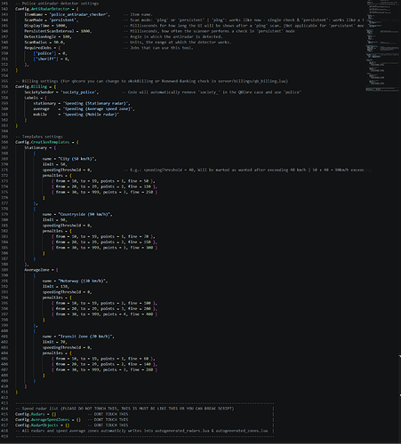Select the PersistentScanInterval line
The image size is (401, 444).
pyautogui.click(x=58, y=31)
